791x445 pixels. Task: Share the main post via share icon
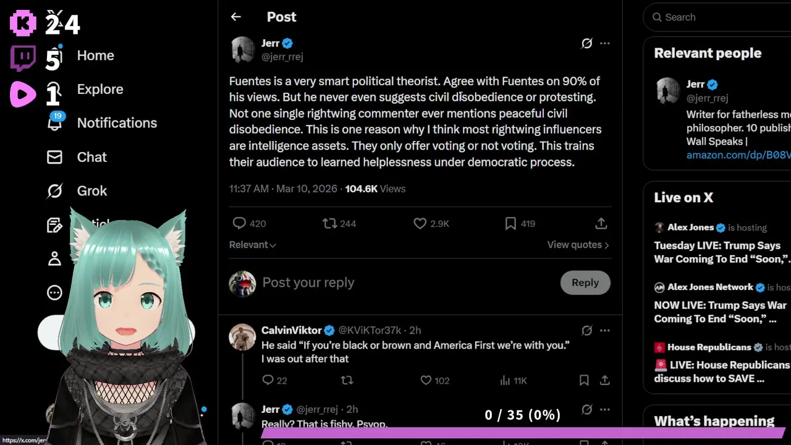click(x=601, y=224)
